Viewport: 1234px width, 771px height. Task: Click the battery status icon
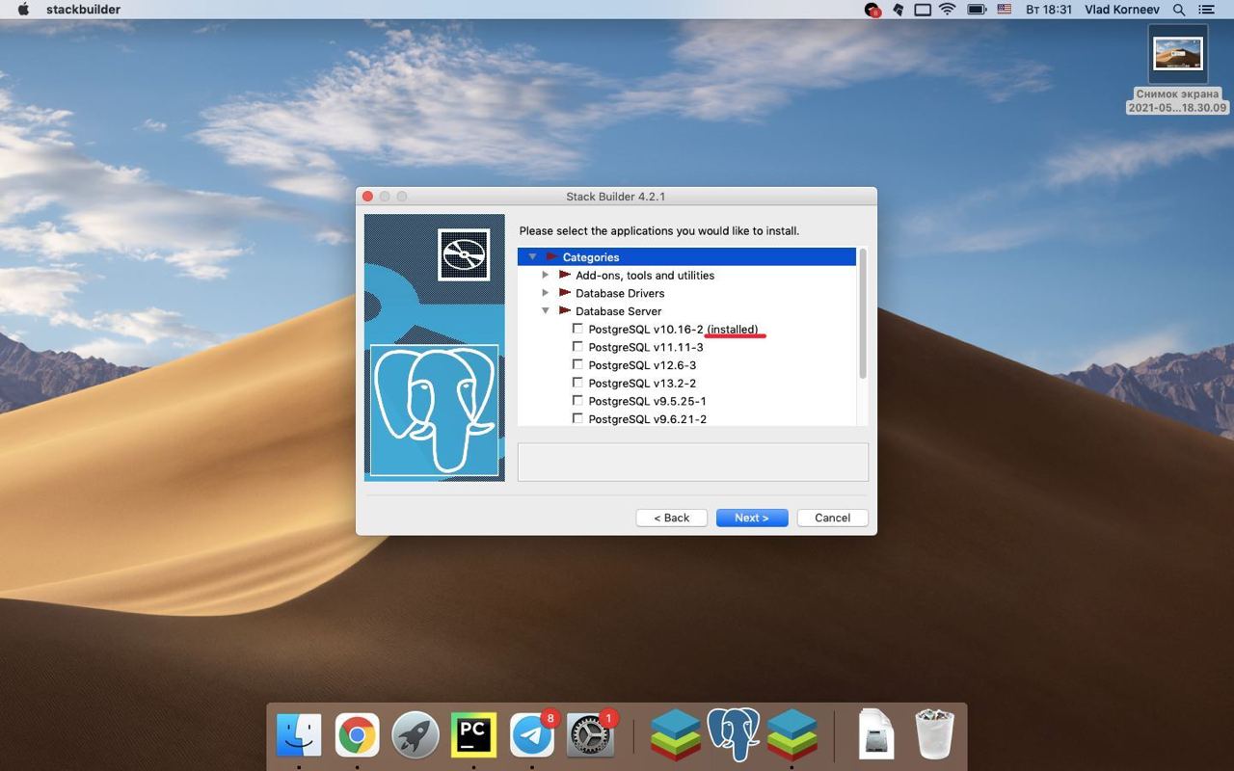coord(977,10)
